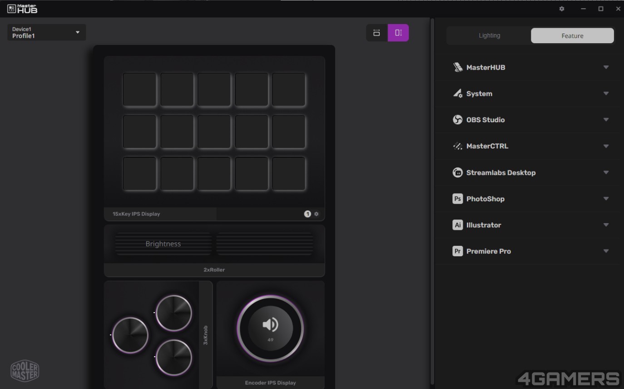Select third key in top row

coord(214,90)
